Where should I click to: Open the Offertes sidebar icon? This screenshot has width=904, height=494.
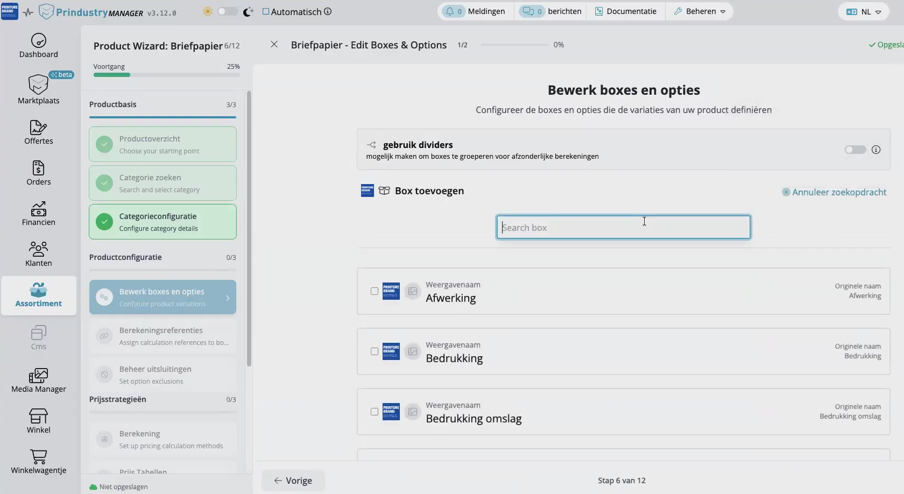point(38,132)
